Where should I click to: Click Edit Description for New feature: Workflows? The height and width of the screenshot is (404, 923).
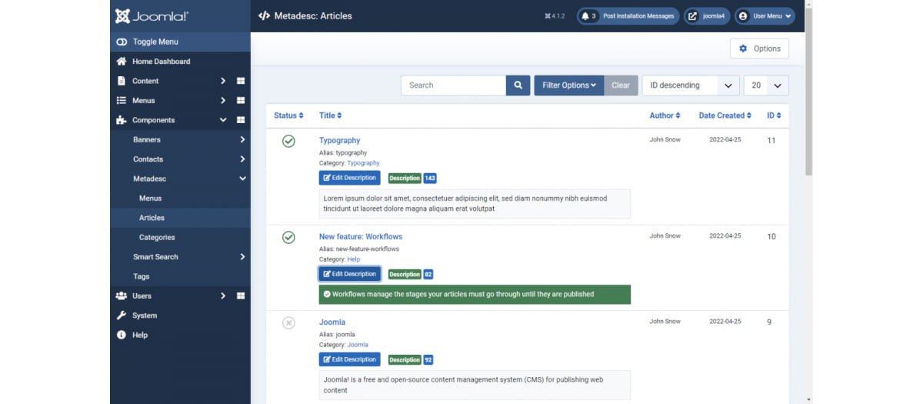[x=349, y=274]
